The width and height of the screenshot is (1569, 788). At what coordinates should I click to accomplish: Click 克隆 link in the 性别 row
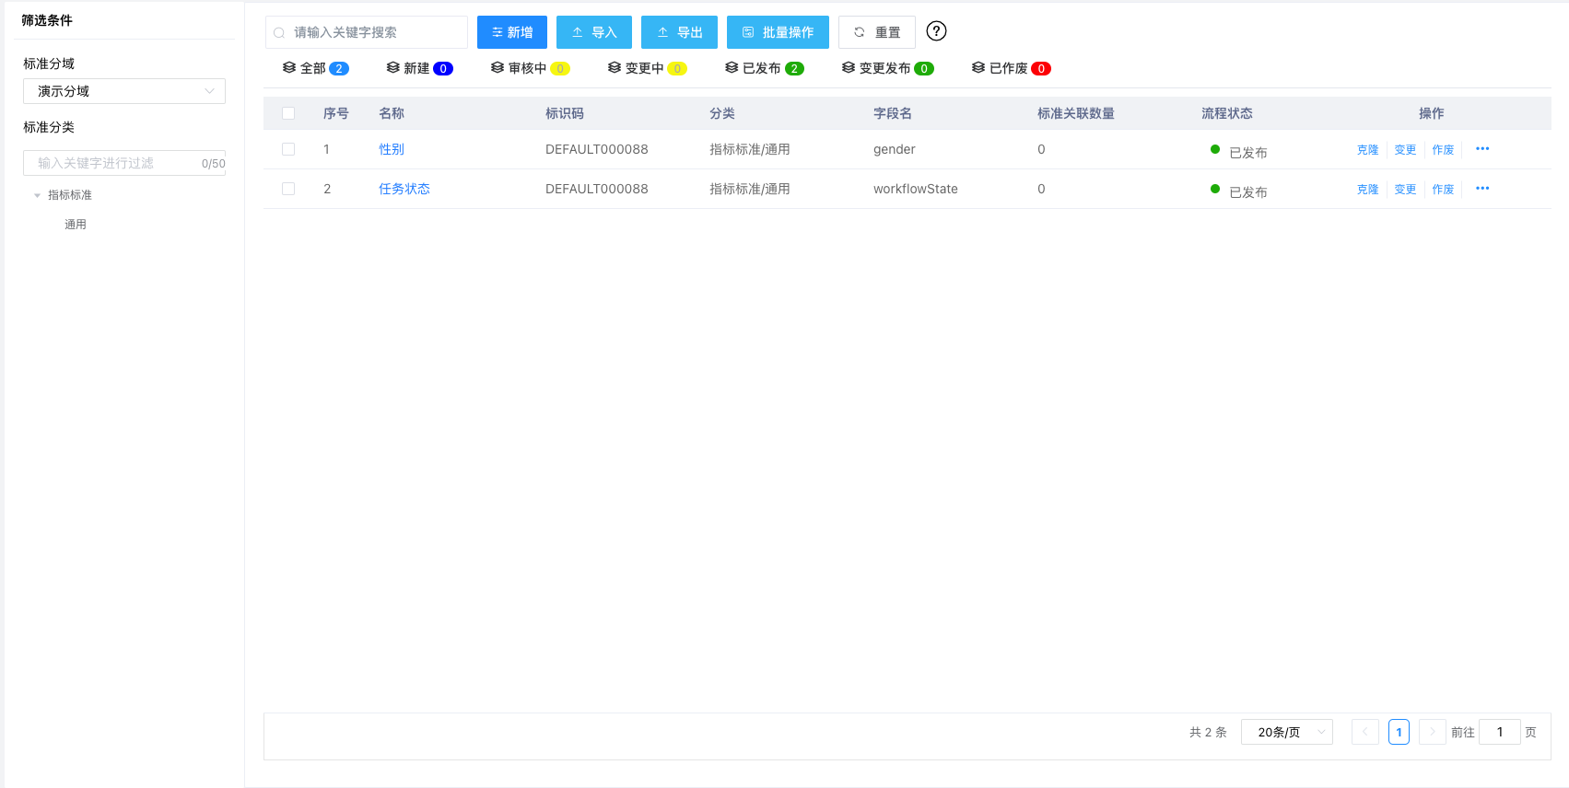tap(1367, 150)
